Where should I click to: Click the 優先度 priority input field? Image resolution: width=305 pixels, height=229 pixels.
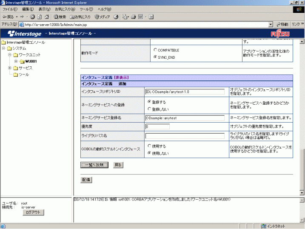(157, 127)
